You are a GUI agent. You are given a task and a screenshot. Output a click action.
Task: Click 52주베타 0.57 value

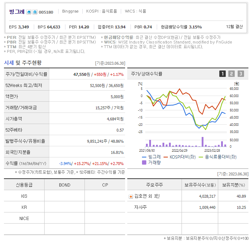click(120, 130)
